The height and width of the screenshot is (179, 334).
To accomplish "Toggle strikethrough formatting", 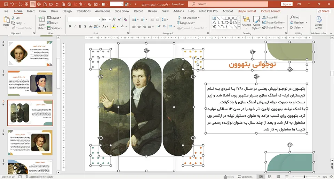I will 90,26.
